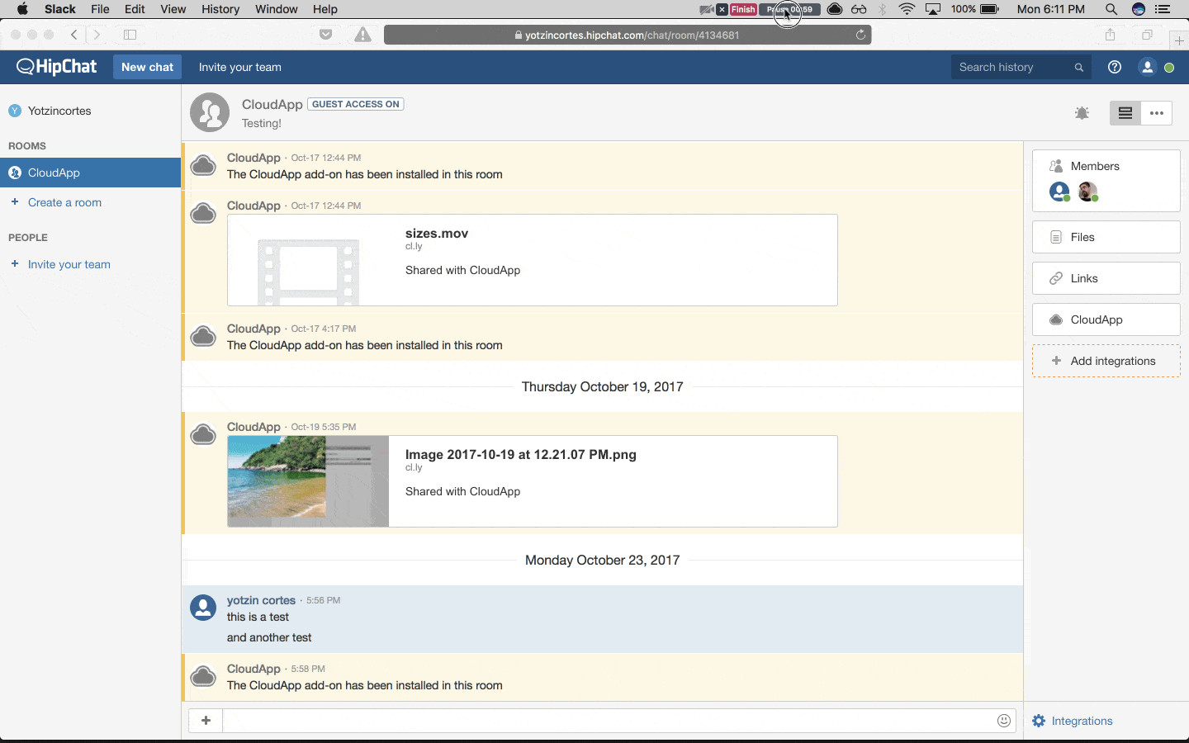Click the CloudApp cloud icon in sidebar panel
This screenshot has height=743, width=1189.
(1056, 319)
